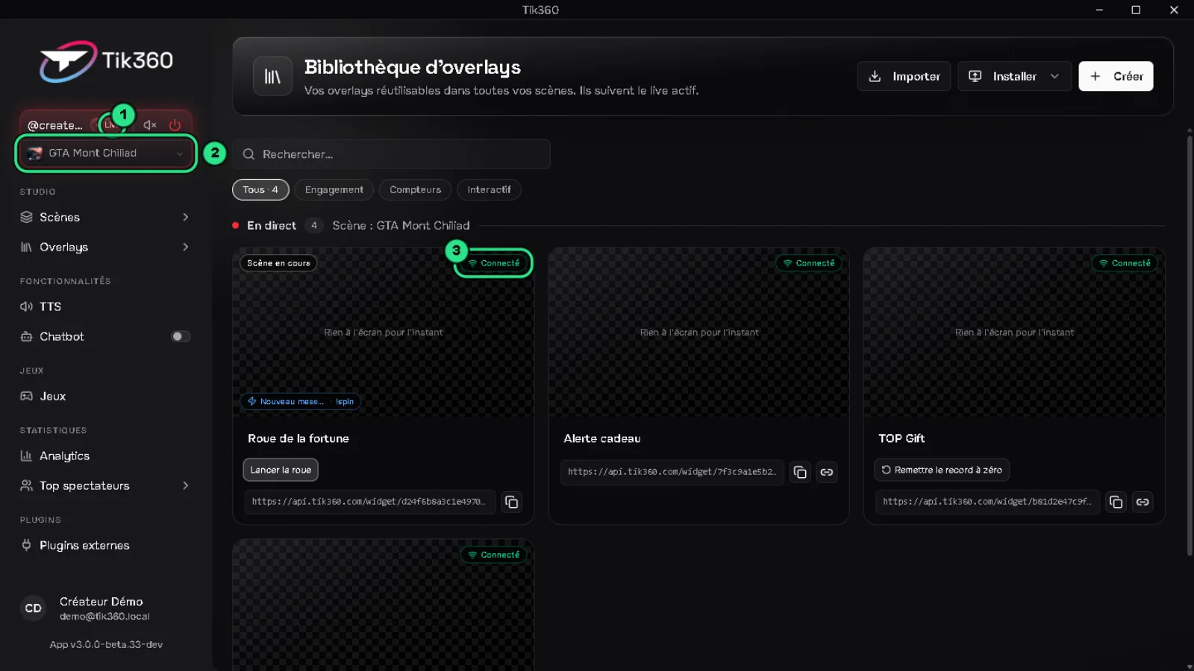Click the Alerte cadeau overlay preview
Viewport: 1194px width, 671px height.
point(699,333)
